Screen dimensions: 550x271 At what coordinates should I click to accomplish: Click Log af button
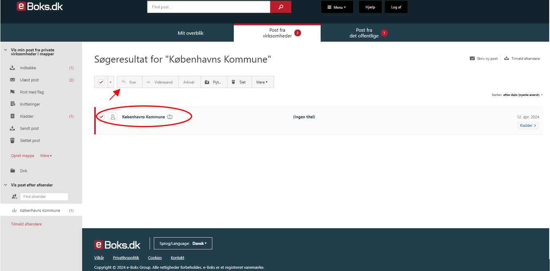pyautogui.click(x=396, y=7)
